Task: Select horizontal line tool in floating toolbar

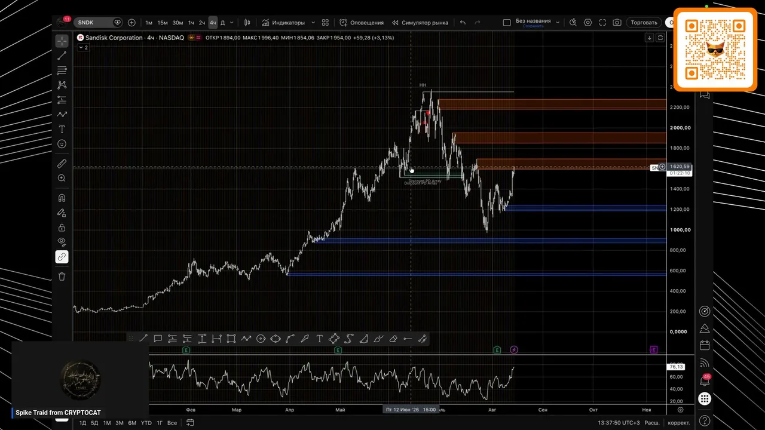Action: 408,339
